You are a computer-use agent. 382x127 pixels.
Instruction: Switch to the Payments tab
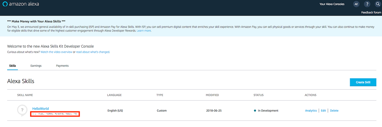[62, 66]
